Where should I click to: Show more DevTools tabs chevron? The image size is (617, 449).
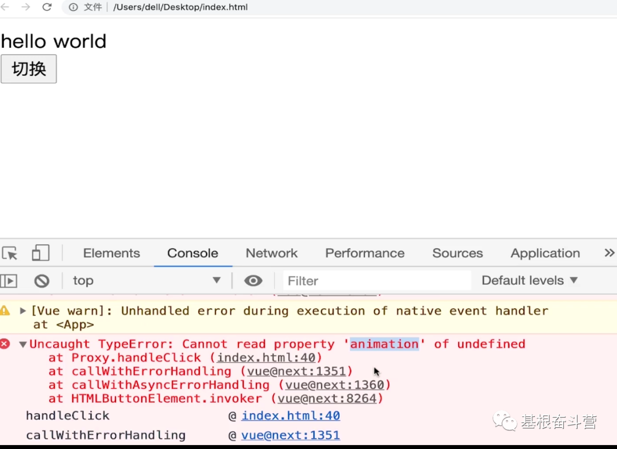click(x=609, y=253)
